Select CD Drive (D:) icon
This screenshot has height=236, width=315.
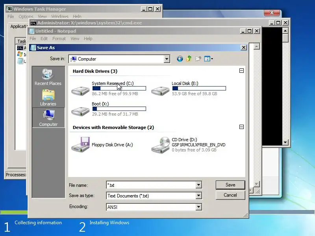pyautogui.click(x=161, y=145)
